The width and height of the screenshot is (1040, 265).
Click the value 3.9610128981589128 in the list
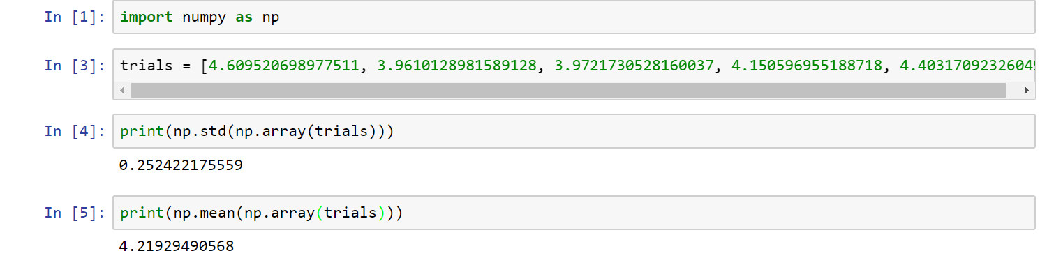457,66
